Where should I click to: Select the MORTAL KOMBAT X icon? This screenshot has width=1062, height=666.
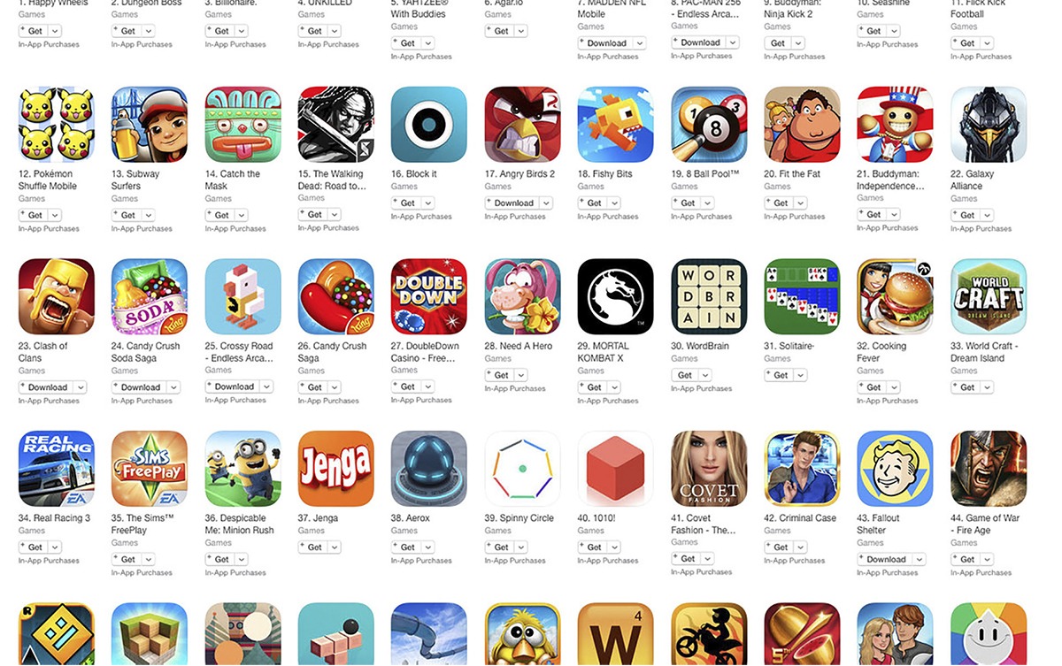click(615, 296)
